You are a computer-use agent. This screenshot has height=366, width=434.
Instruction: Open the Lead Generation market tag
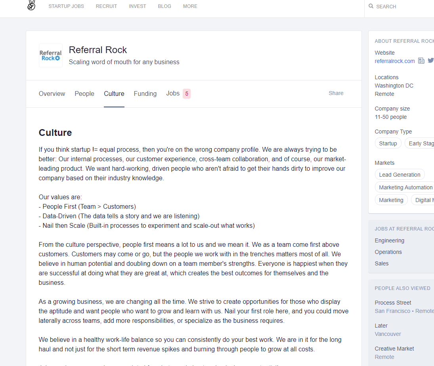[x=400, y=175]
